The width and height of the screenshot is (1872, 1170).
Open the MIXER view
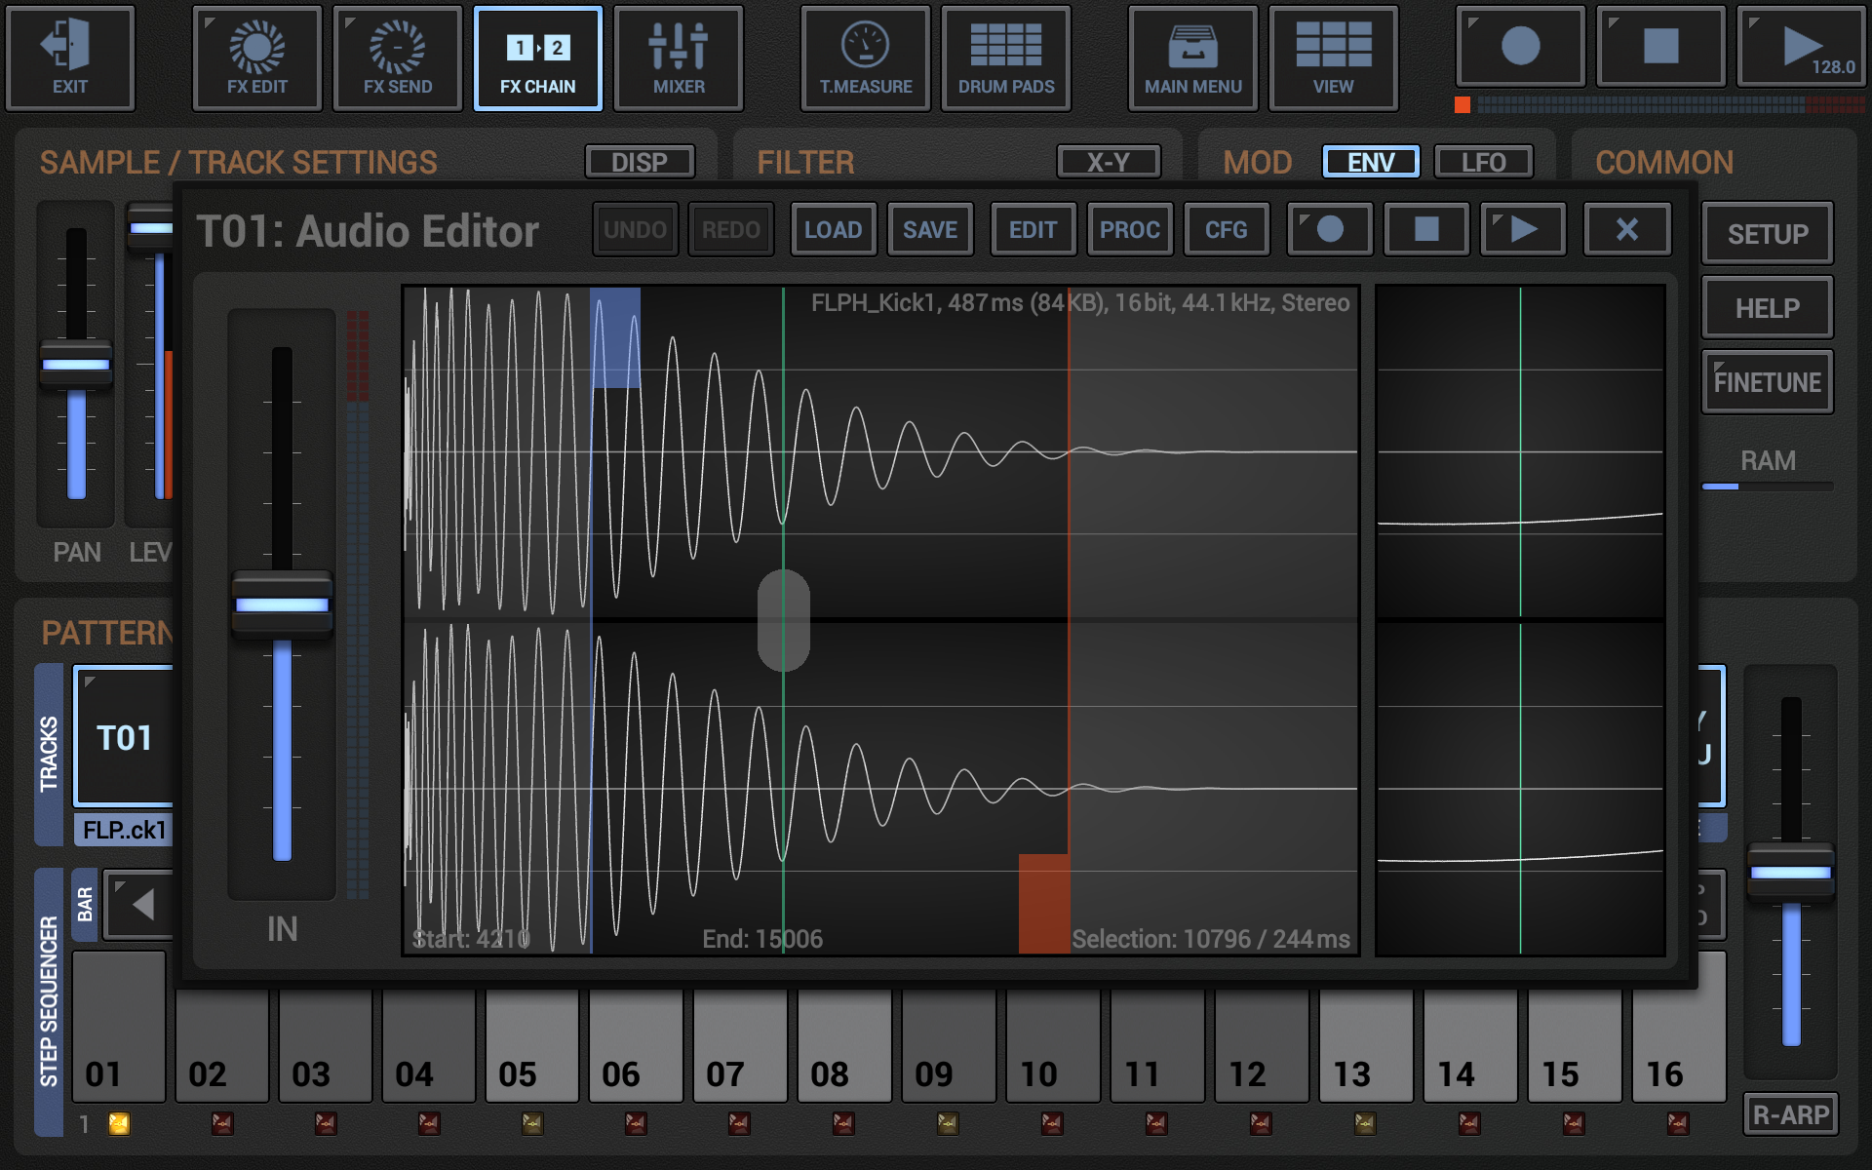pyautogui.click(x=679, y=58)
